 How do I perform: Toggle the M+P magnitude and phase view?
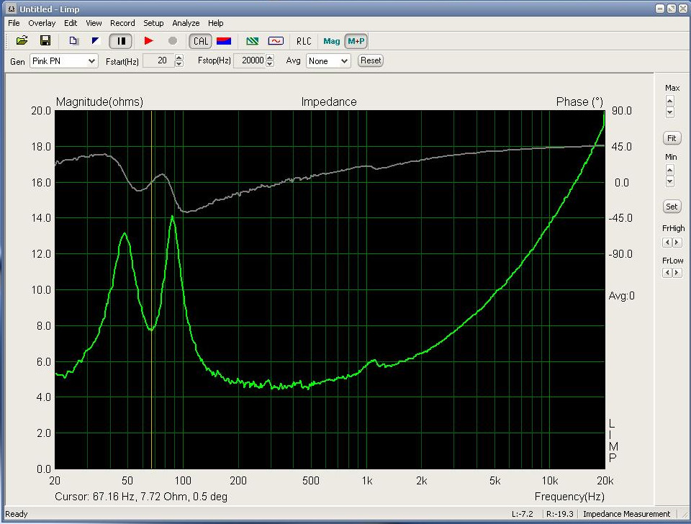click(356, 41)
